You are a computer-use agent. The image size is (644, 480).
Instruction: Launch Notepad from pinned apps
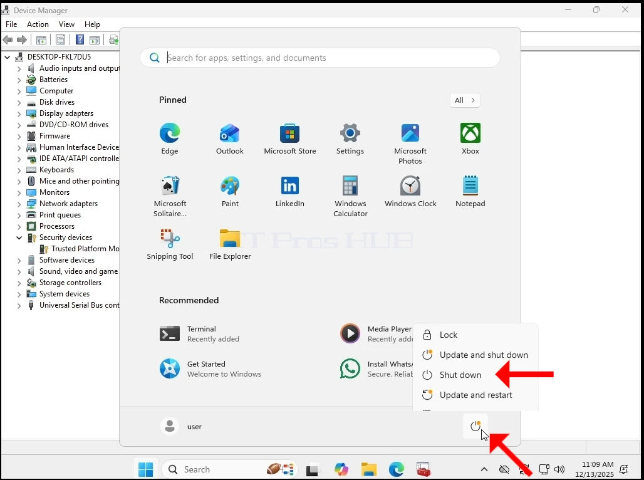pyautogui.click(x=470, y=192)
